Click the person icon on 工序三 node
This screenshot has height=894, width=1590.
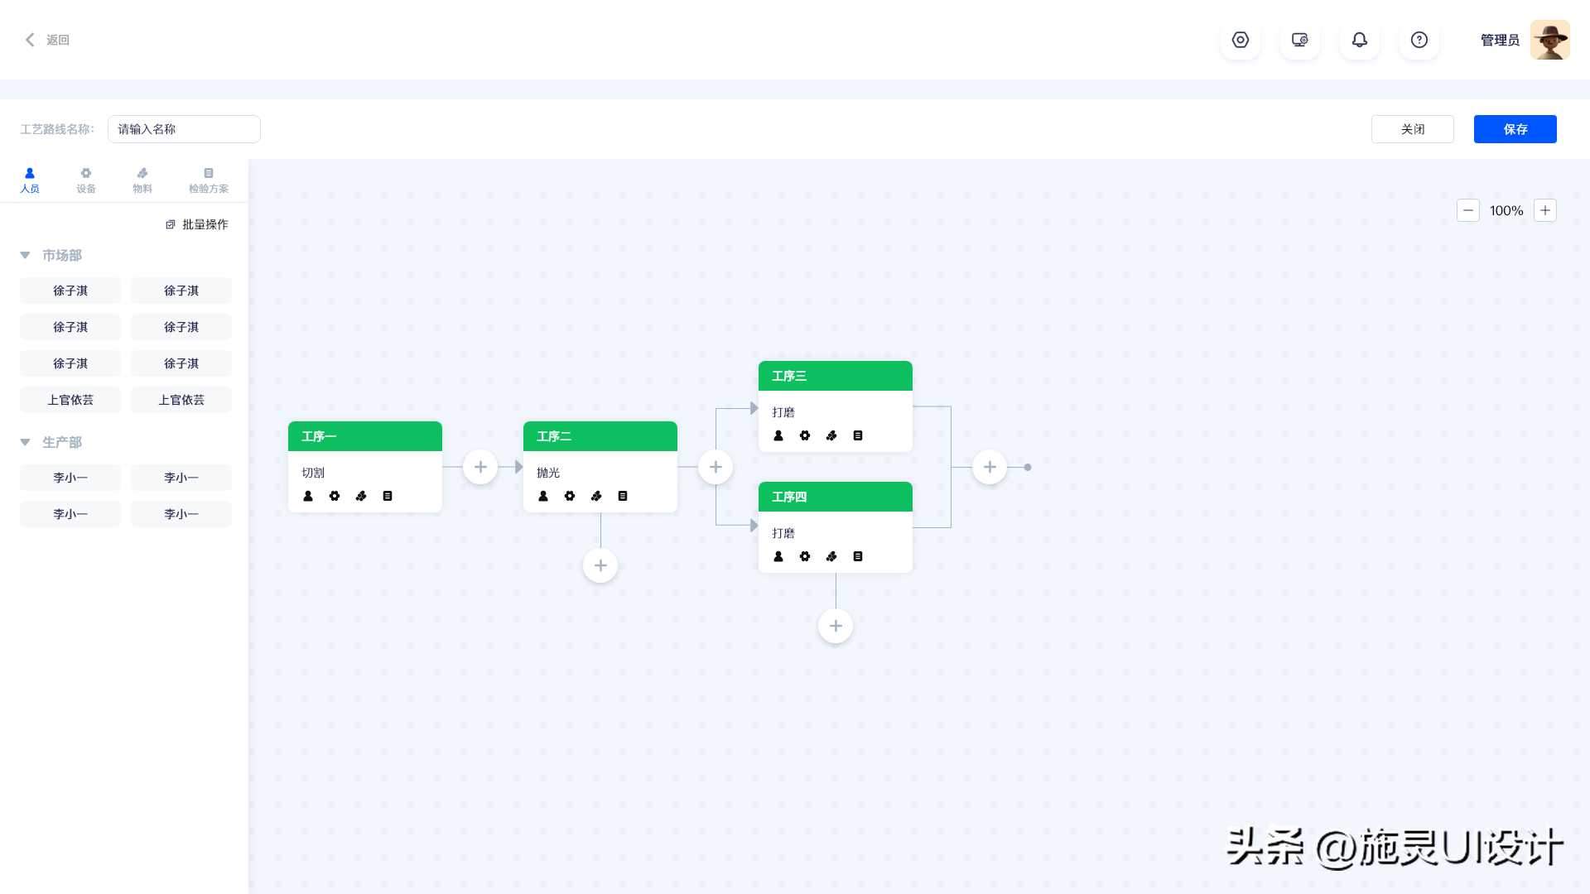point(778,435)
